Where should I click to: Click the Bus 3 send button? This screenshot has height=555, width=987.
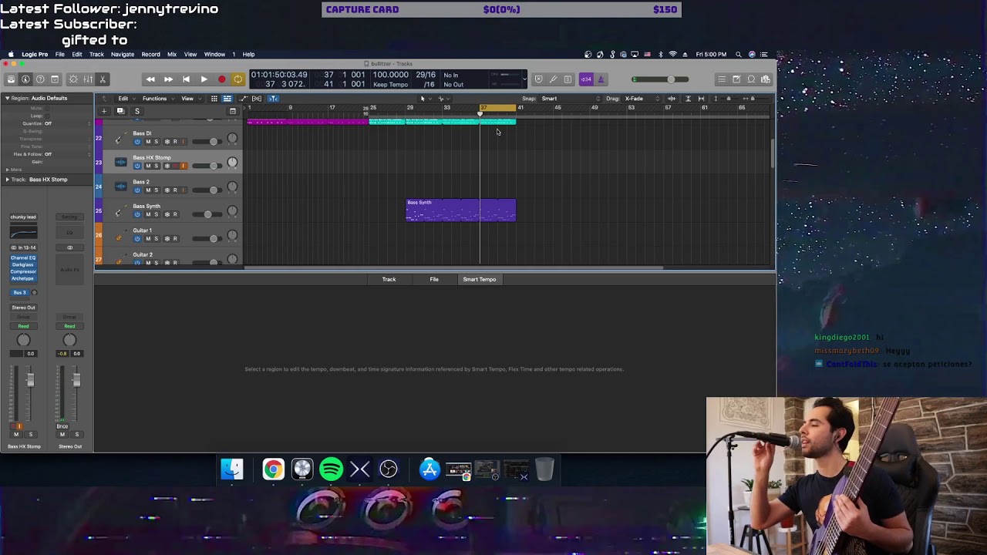[x=19, y=293]
